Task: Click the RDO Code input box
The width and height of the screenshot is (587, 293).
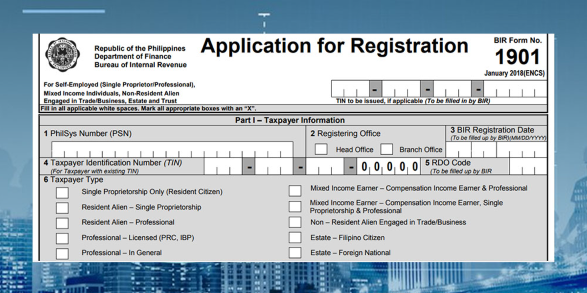Action: click(x=528, y=167)
